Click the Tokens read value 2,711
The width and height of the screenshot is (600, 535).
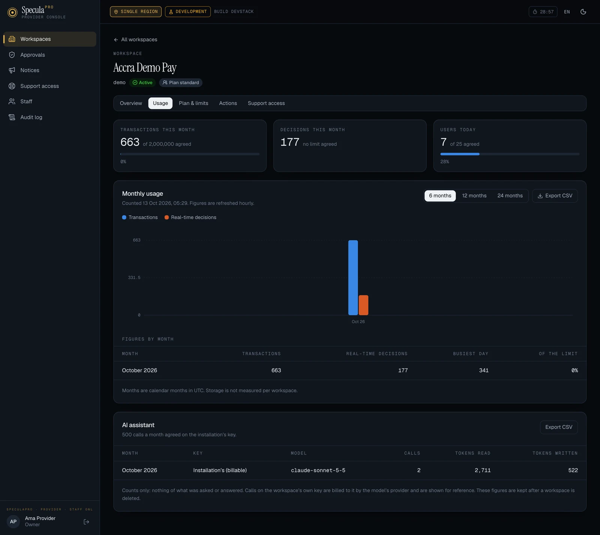point(483,470)
